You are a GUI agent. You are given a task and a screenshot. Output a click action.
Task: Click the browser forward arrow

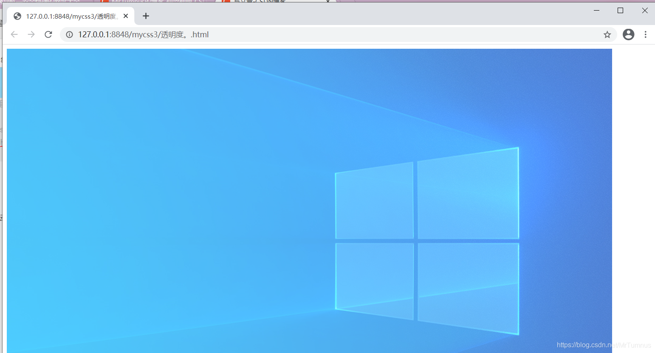(31, 34)
